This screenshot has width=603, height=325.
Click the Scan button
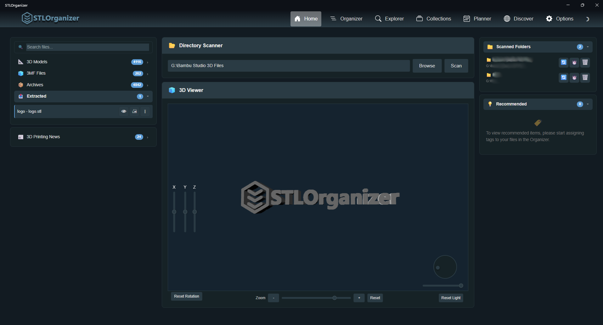click(x=456, y=66)
